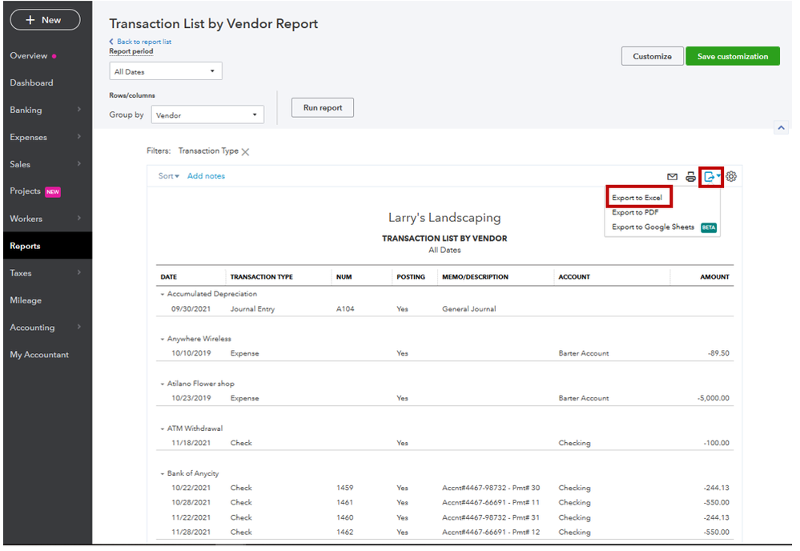Click the Customize button
Image resolution: width=800 pixels, height=551 pixels.
pyautogui.click(x=652, y=56)
